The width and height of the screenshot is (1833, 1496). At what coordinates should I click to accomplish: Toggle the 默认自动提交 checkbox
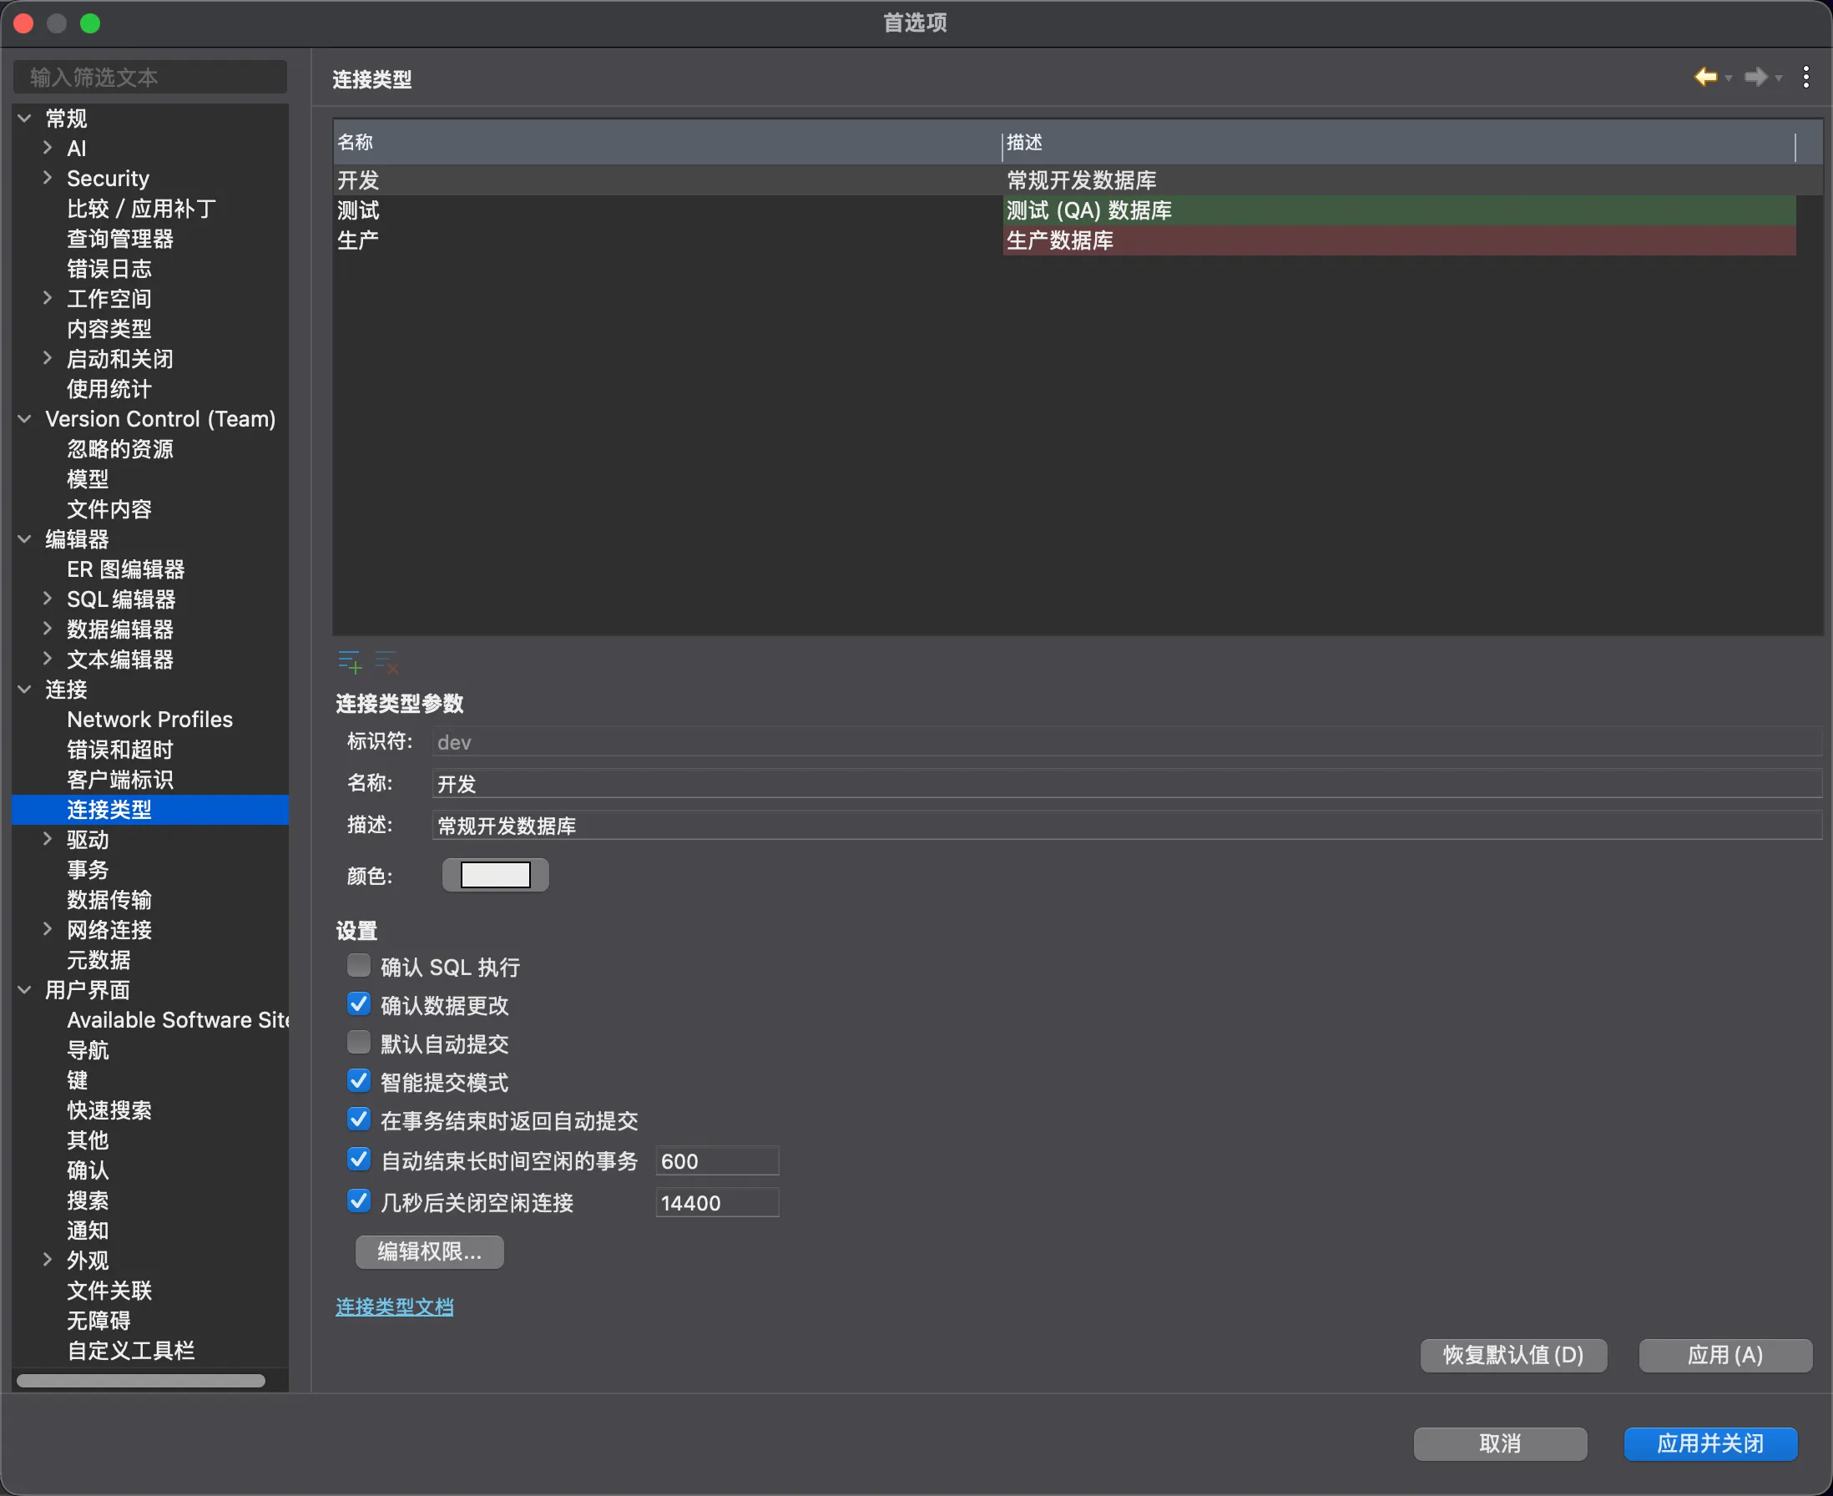[358, 1043]
